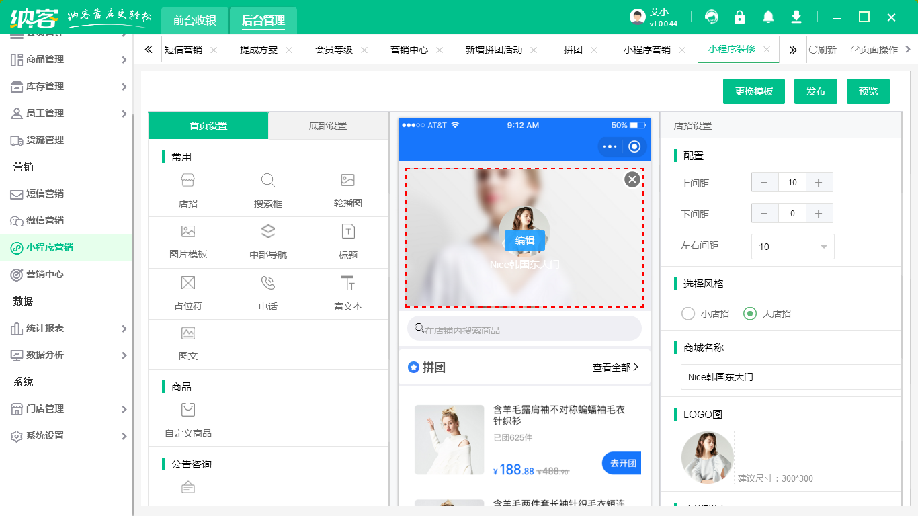The image size is (918, 516).
Task: Decrease 上间距 with minus button
Action: pos(765,183)
